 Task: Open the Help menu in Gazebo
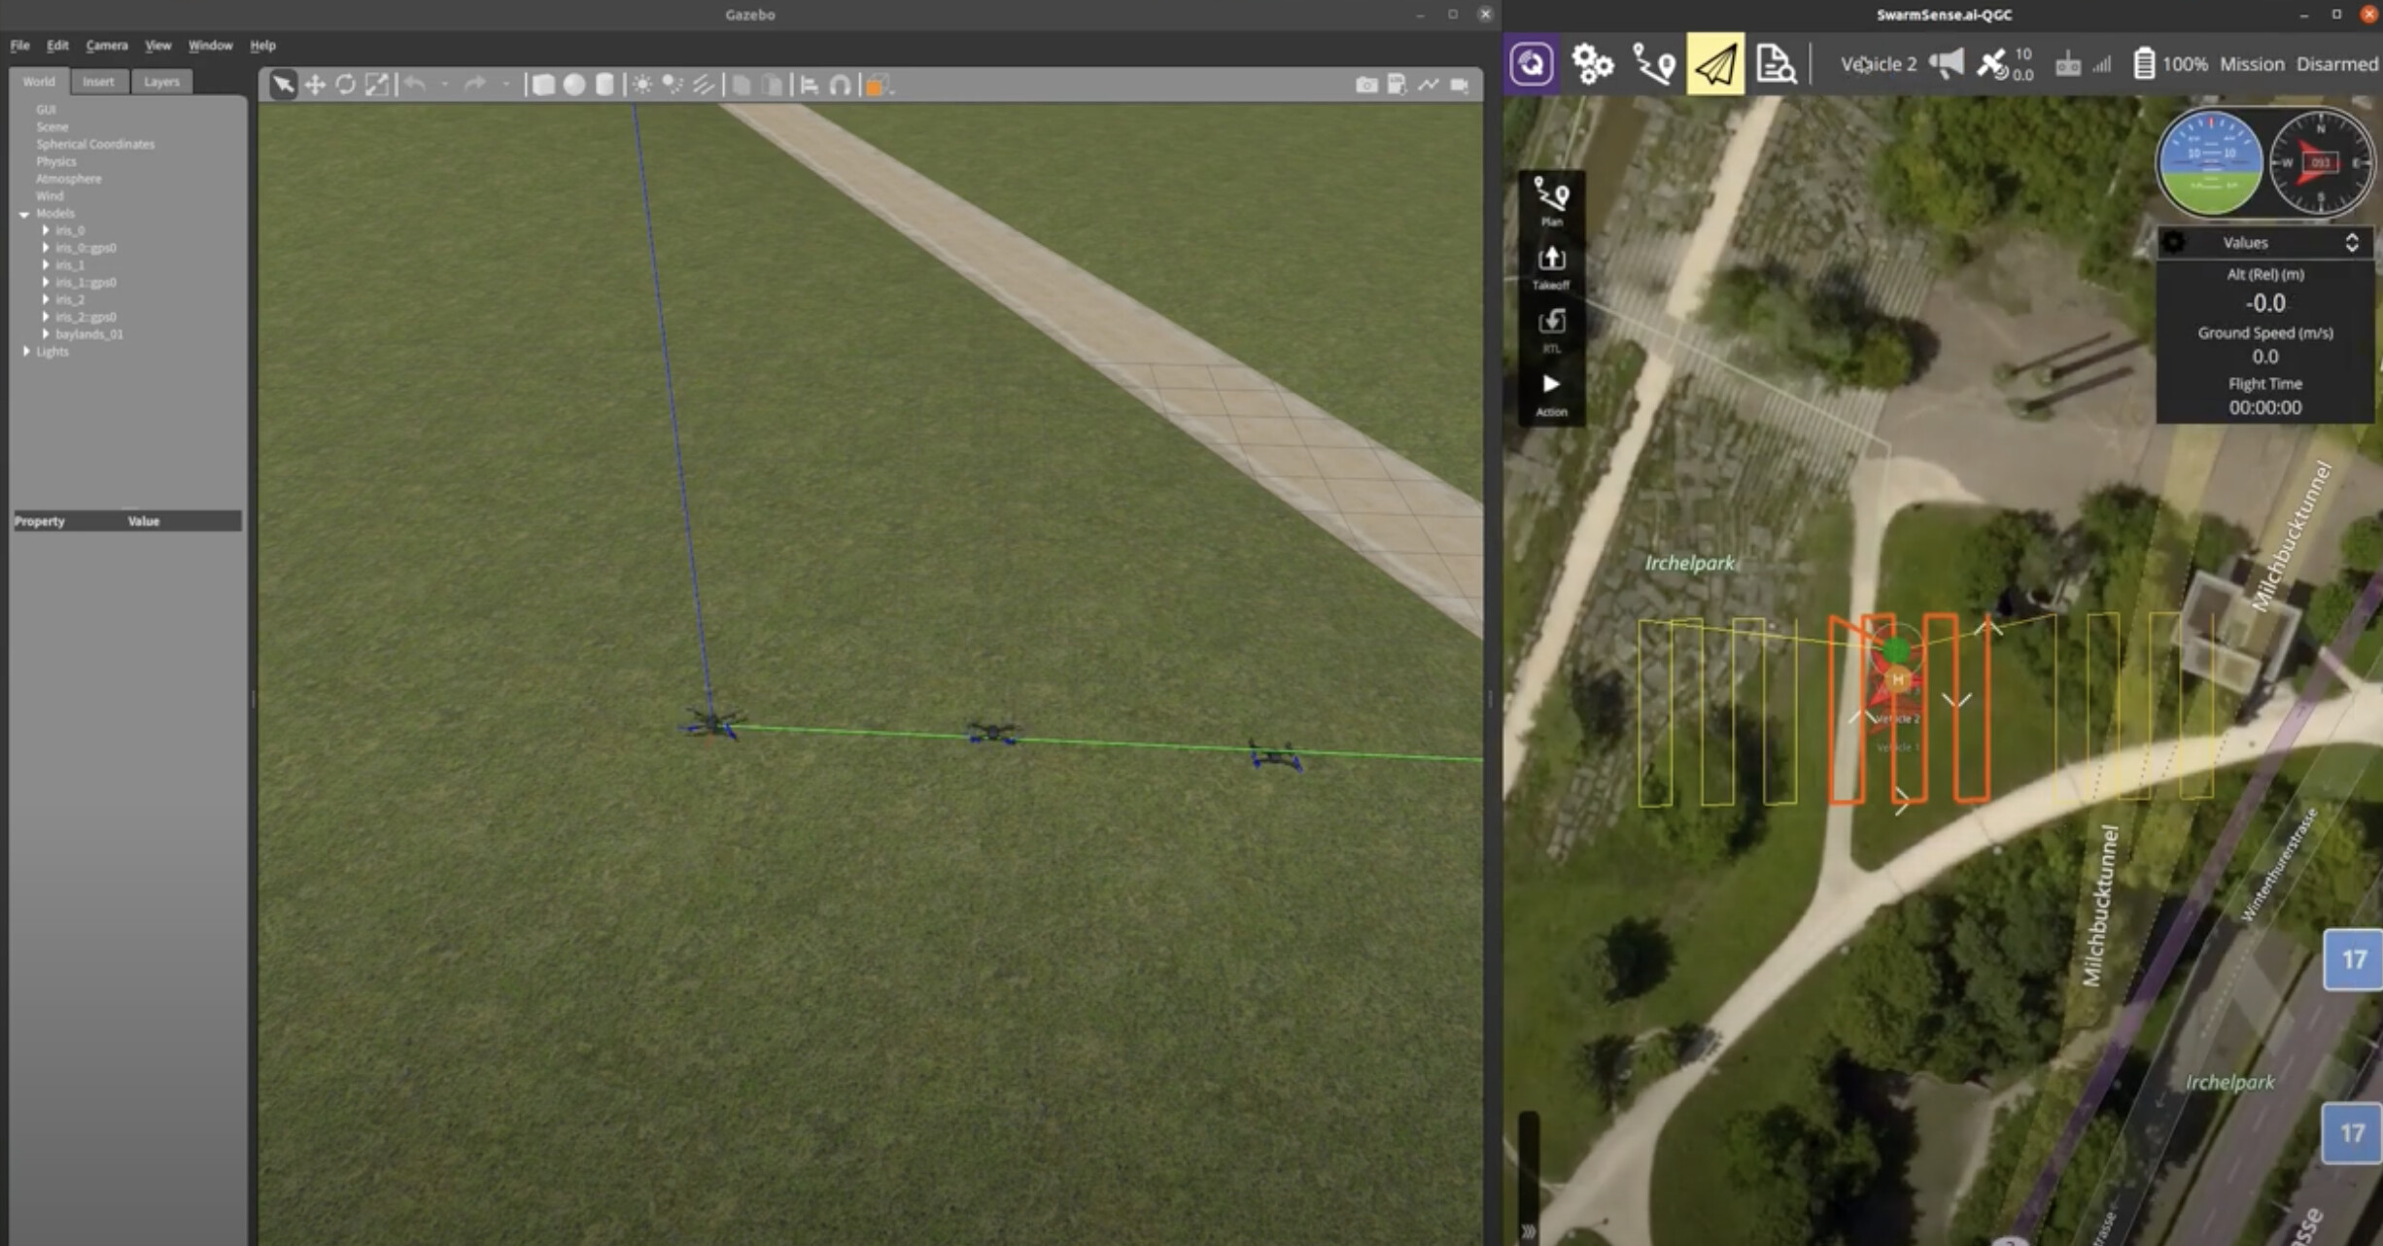coord(262,45)
